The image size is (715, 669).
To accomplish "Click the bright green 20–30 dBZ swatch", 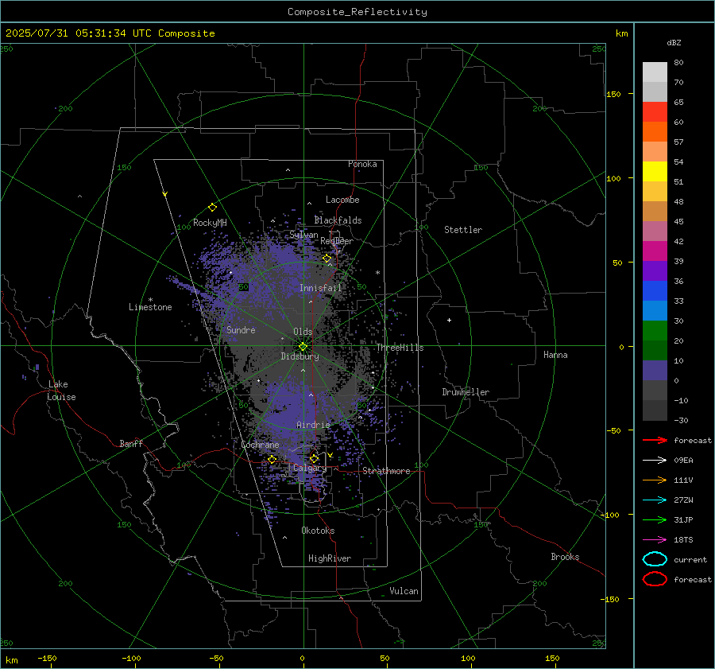I will [655, 331].
